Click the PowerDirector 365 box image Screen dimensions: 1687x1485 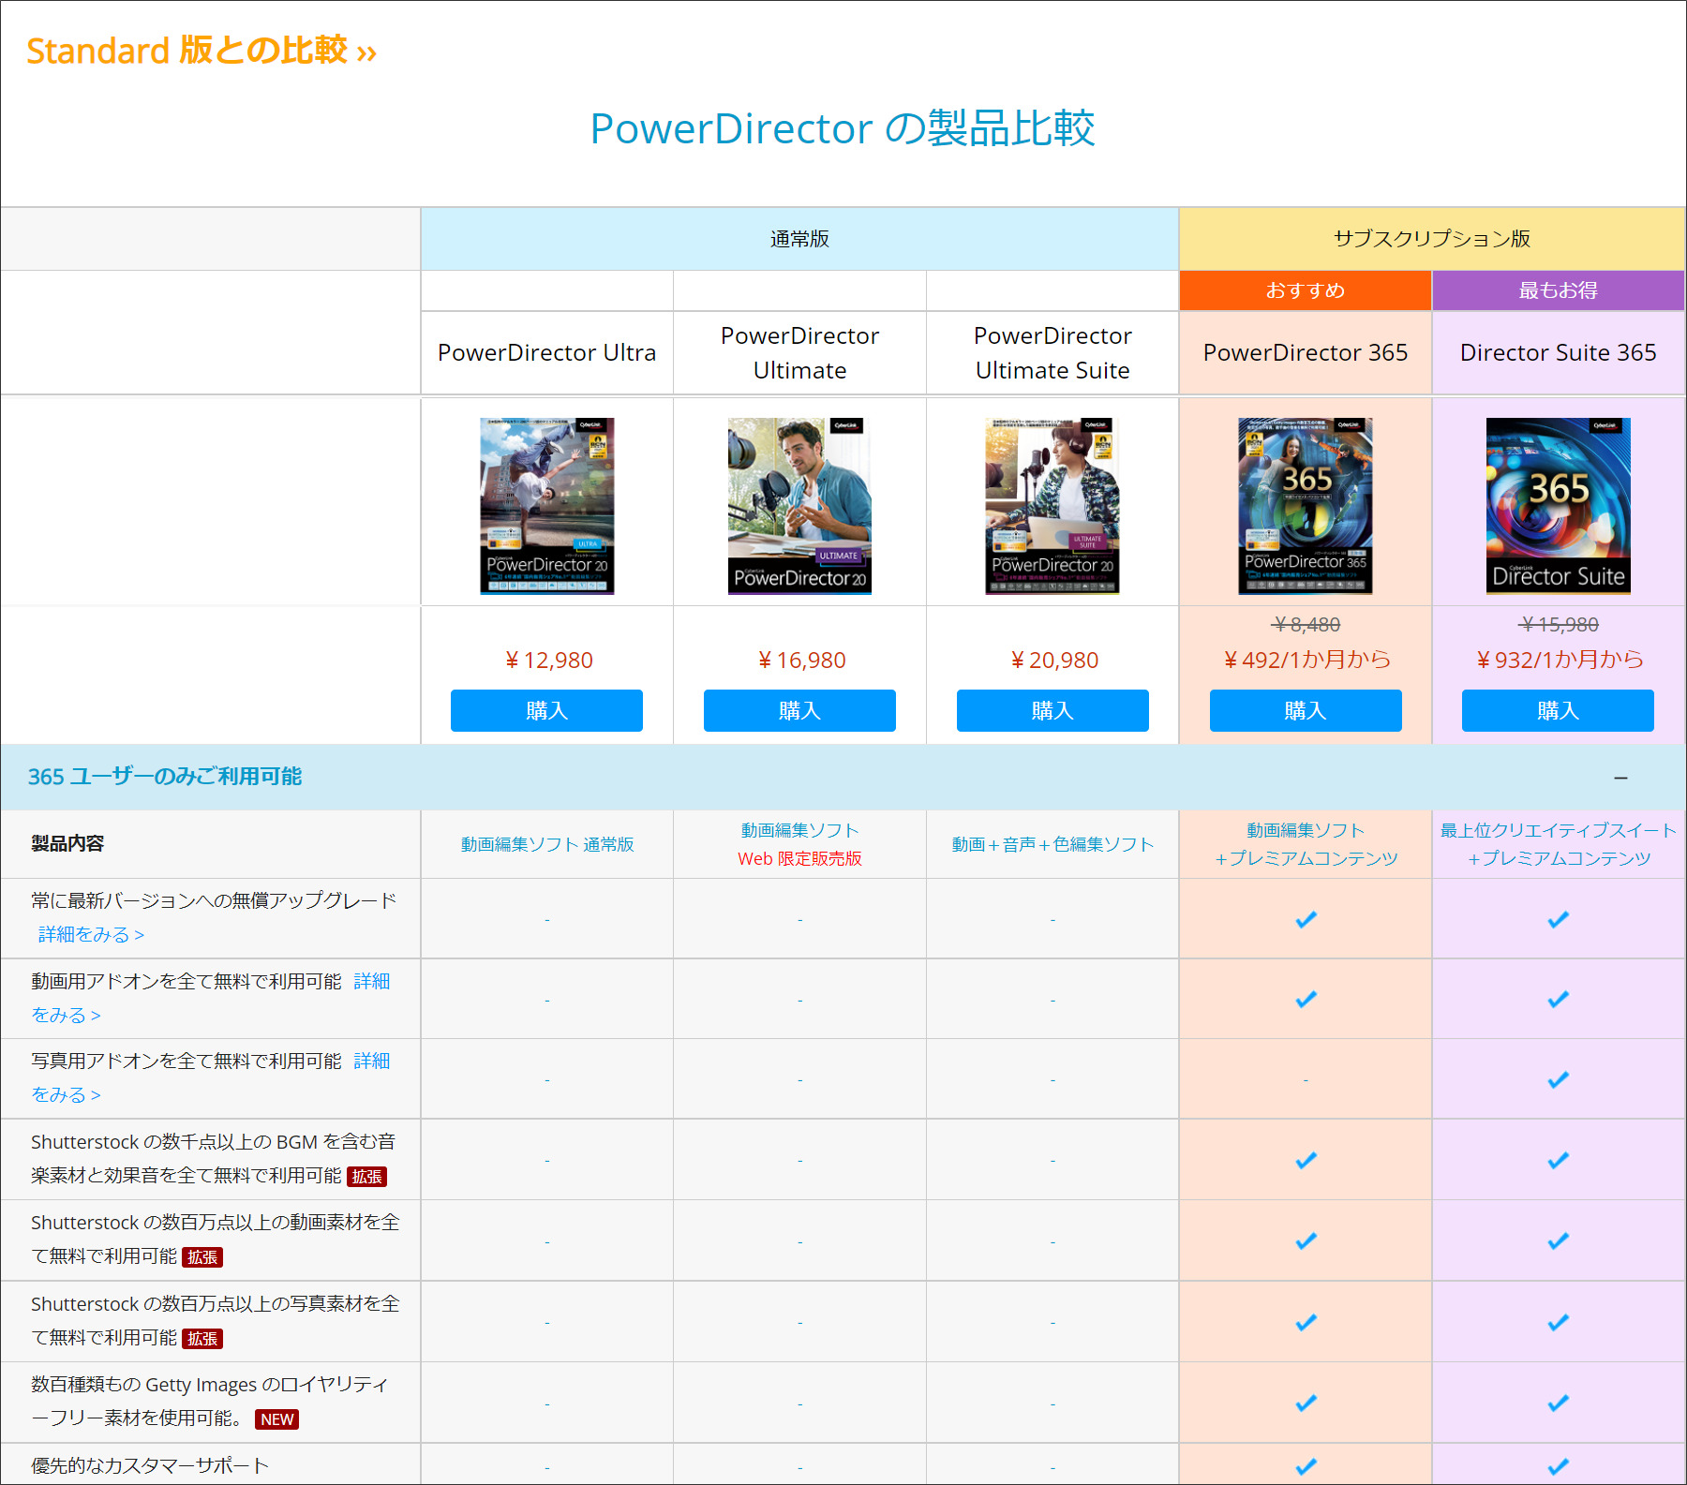(1306, 506)
